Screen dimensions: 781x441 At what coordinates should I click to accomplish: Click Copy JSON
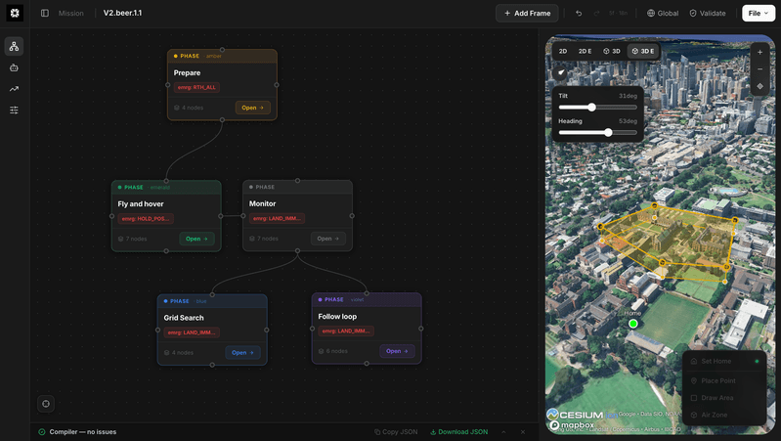(x=396, y=432)
